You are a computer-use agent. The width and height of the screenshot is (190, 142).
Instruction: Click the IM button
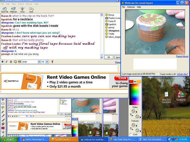pos(109,57)
